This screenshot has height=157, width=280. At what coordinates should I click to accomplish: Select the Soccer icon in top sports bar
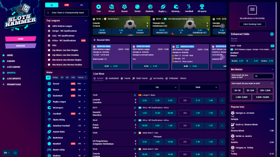click(x=125, y=7)
